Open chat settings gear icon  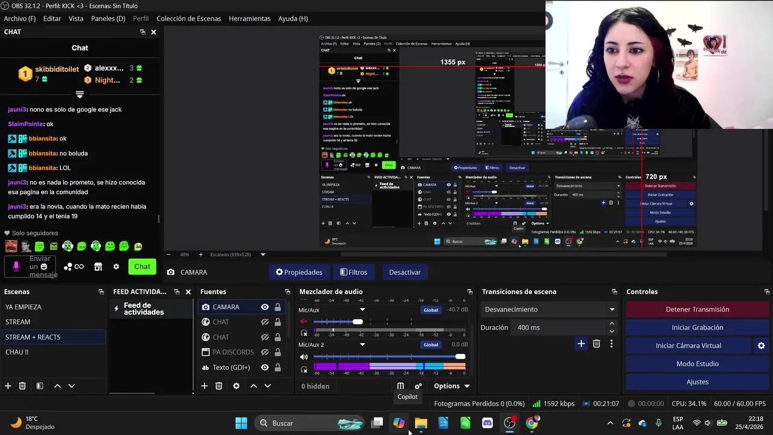click(x=116, y=266)
